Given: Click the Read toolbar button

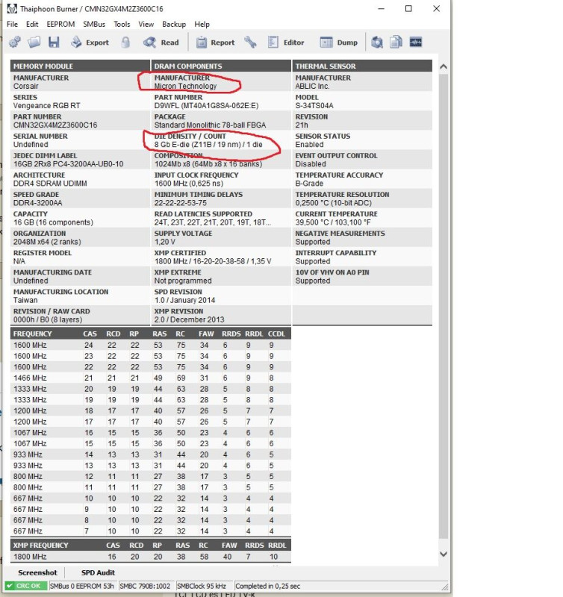Looking at the screenshot, I should coord(161,43).
